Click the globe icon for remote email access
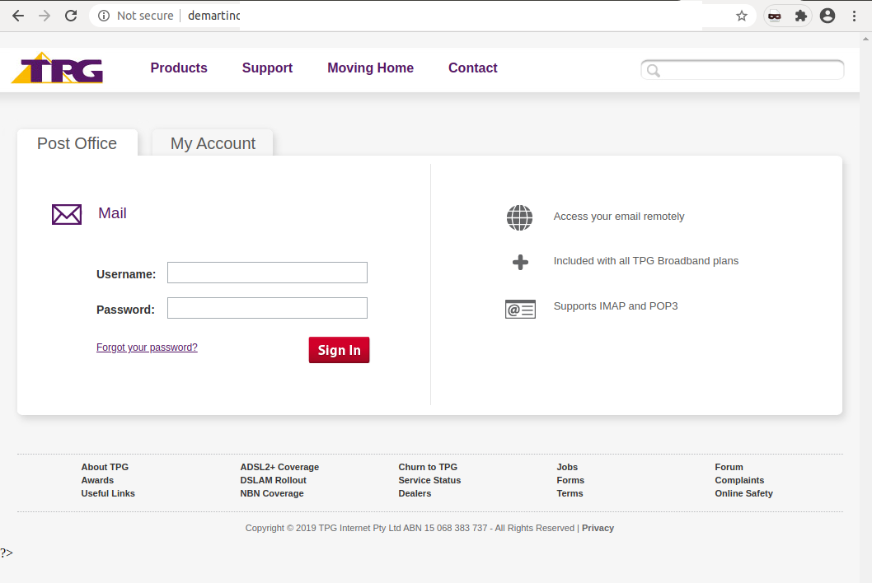 coord(519,217)
